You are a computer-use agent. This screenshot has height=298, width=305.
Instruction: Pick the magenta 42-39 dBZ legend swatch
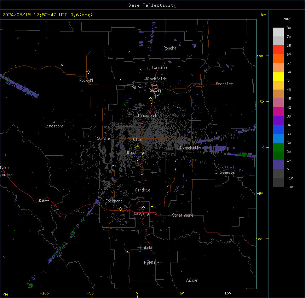[278, 111]
